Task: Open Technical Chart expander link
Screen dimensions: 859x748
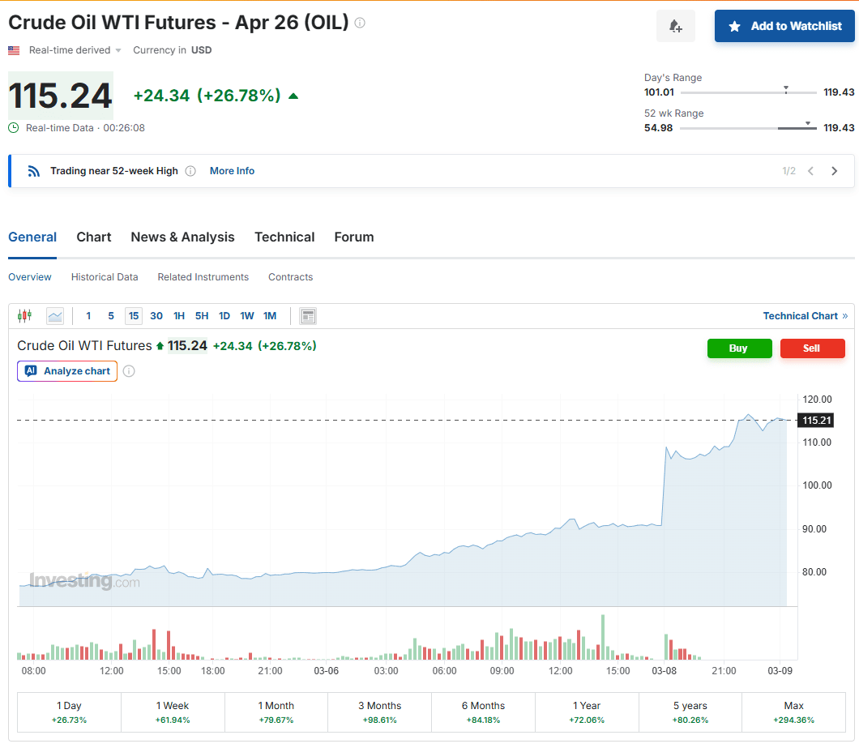Action: [805, 316]
